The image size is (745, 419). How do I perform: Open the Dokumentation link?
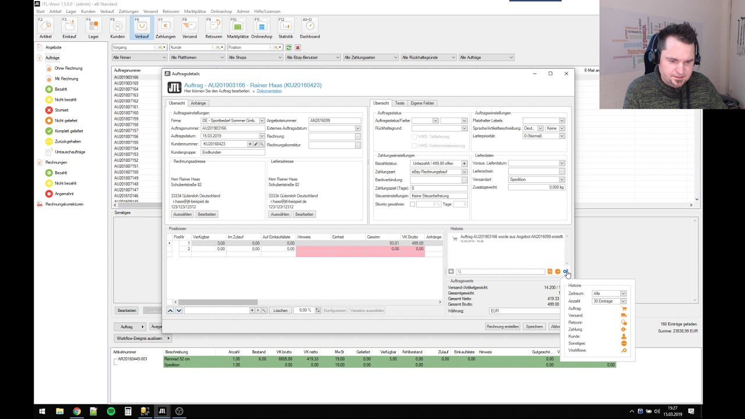point(269,91)
